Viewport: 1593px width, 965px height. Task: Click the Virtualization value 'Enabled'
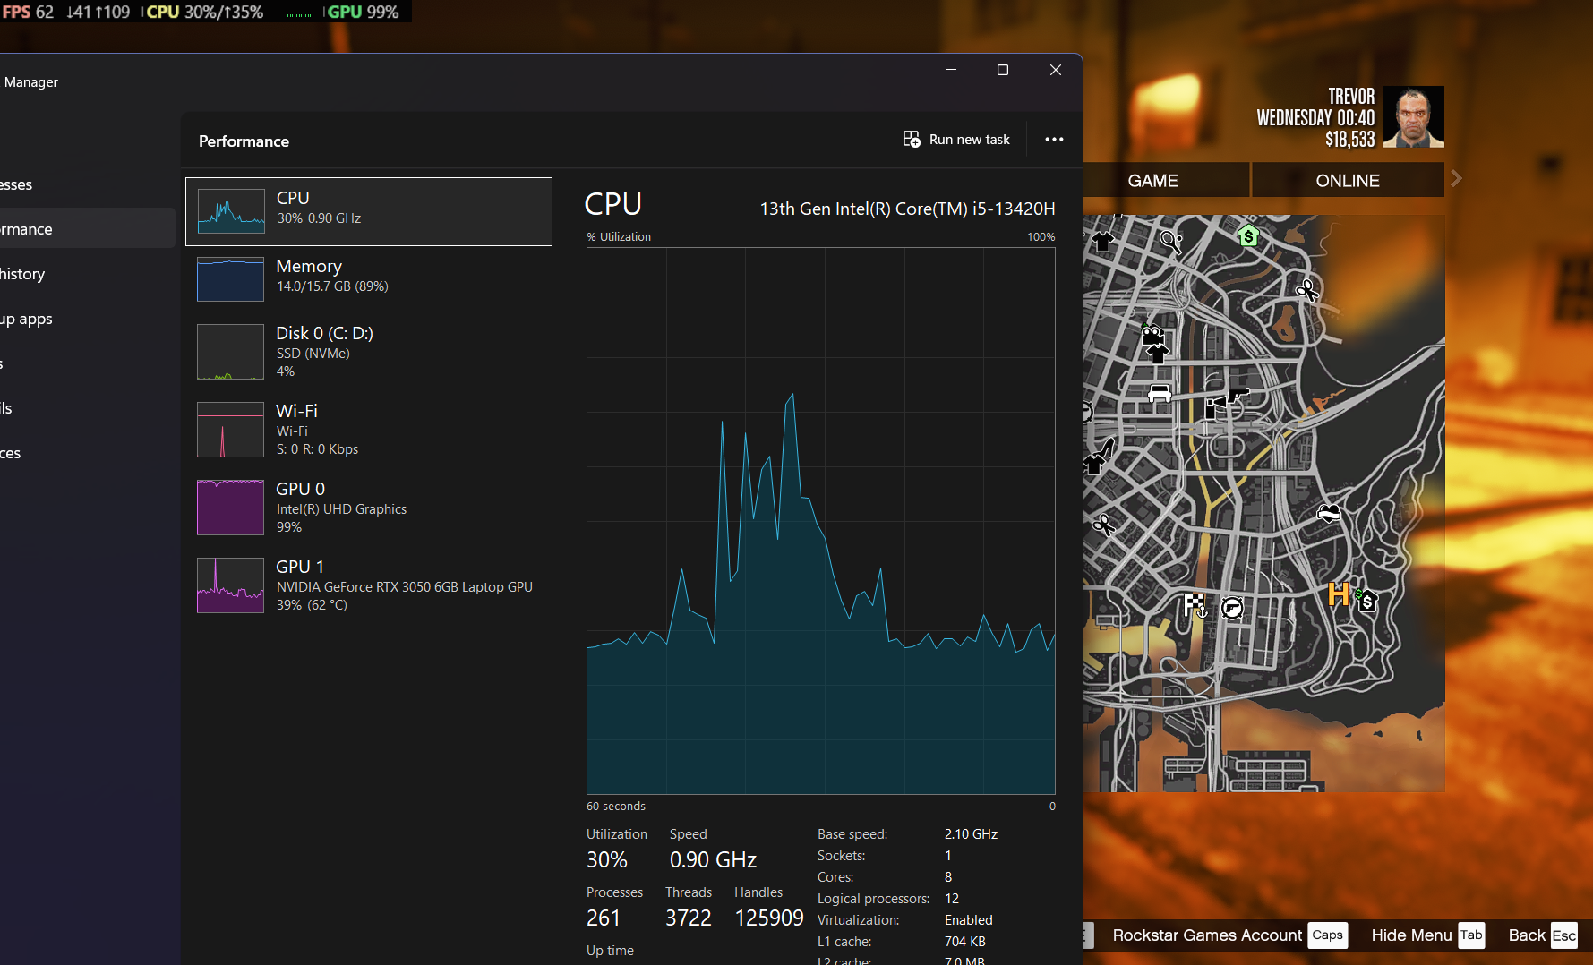(969, 920)
